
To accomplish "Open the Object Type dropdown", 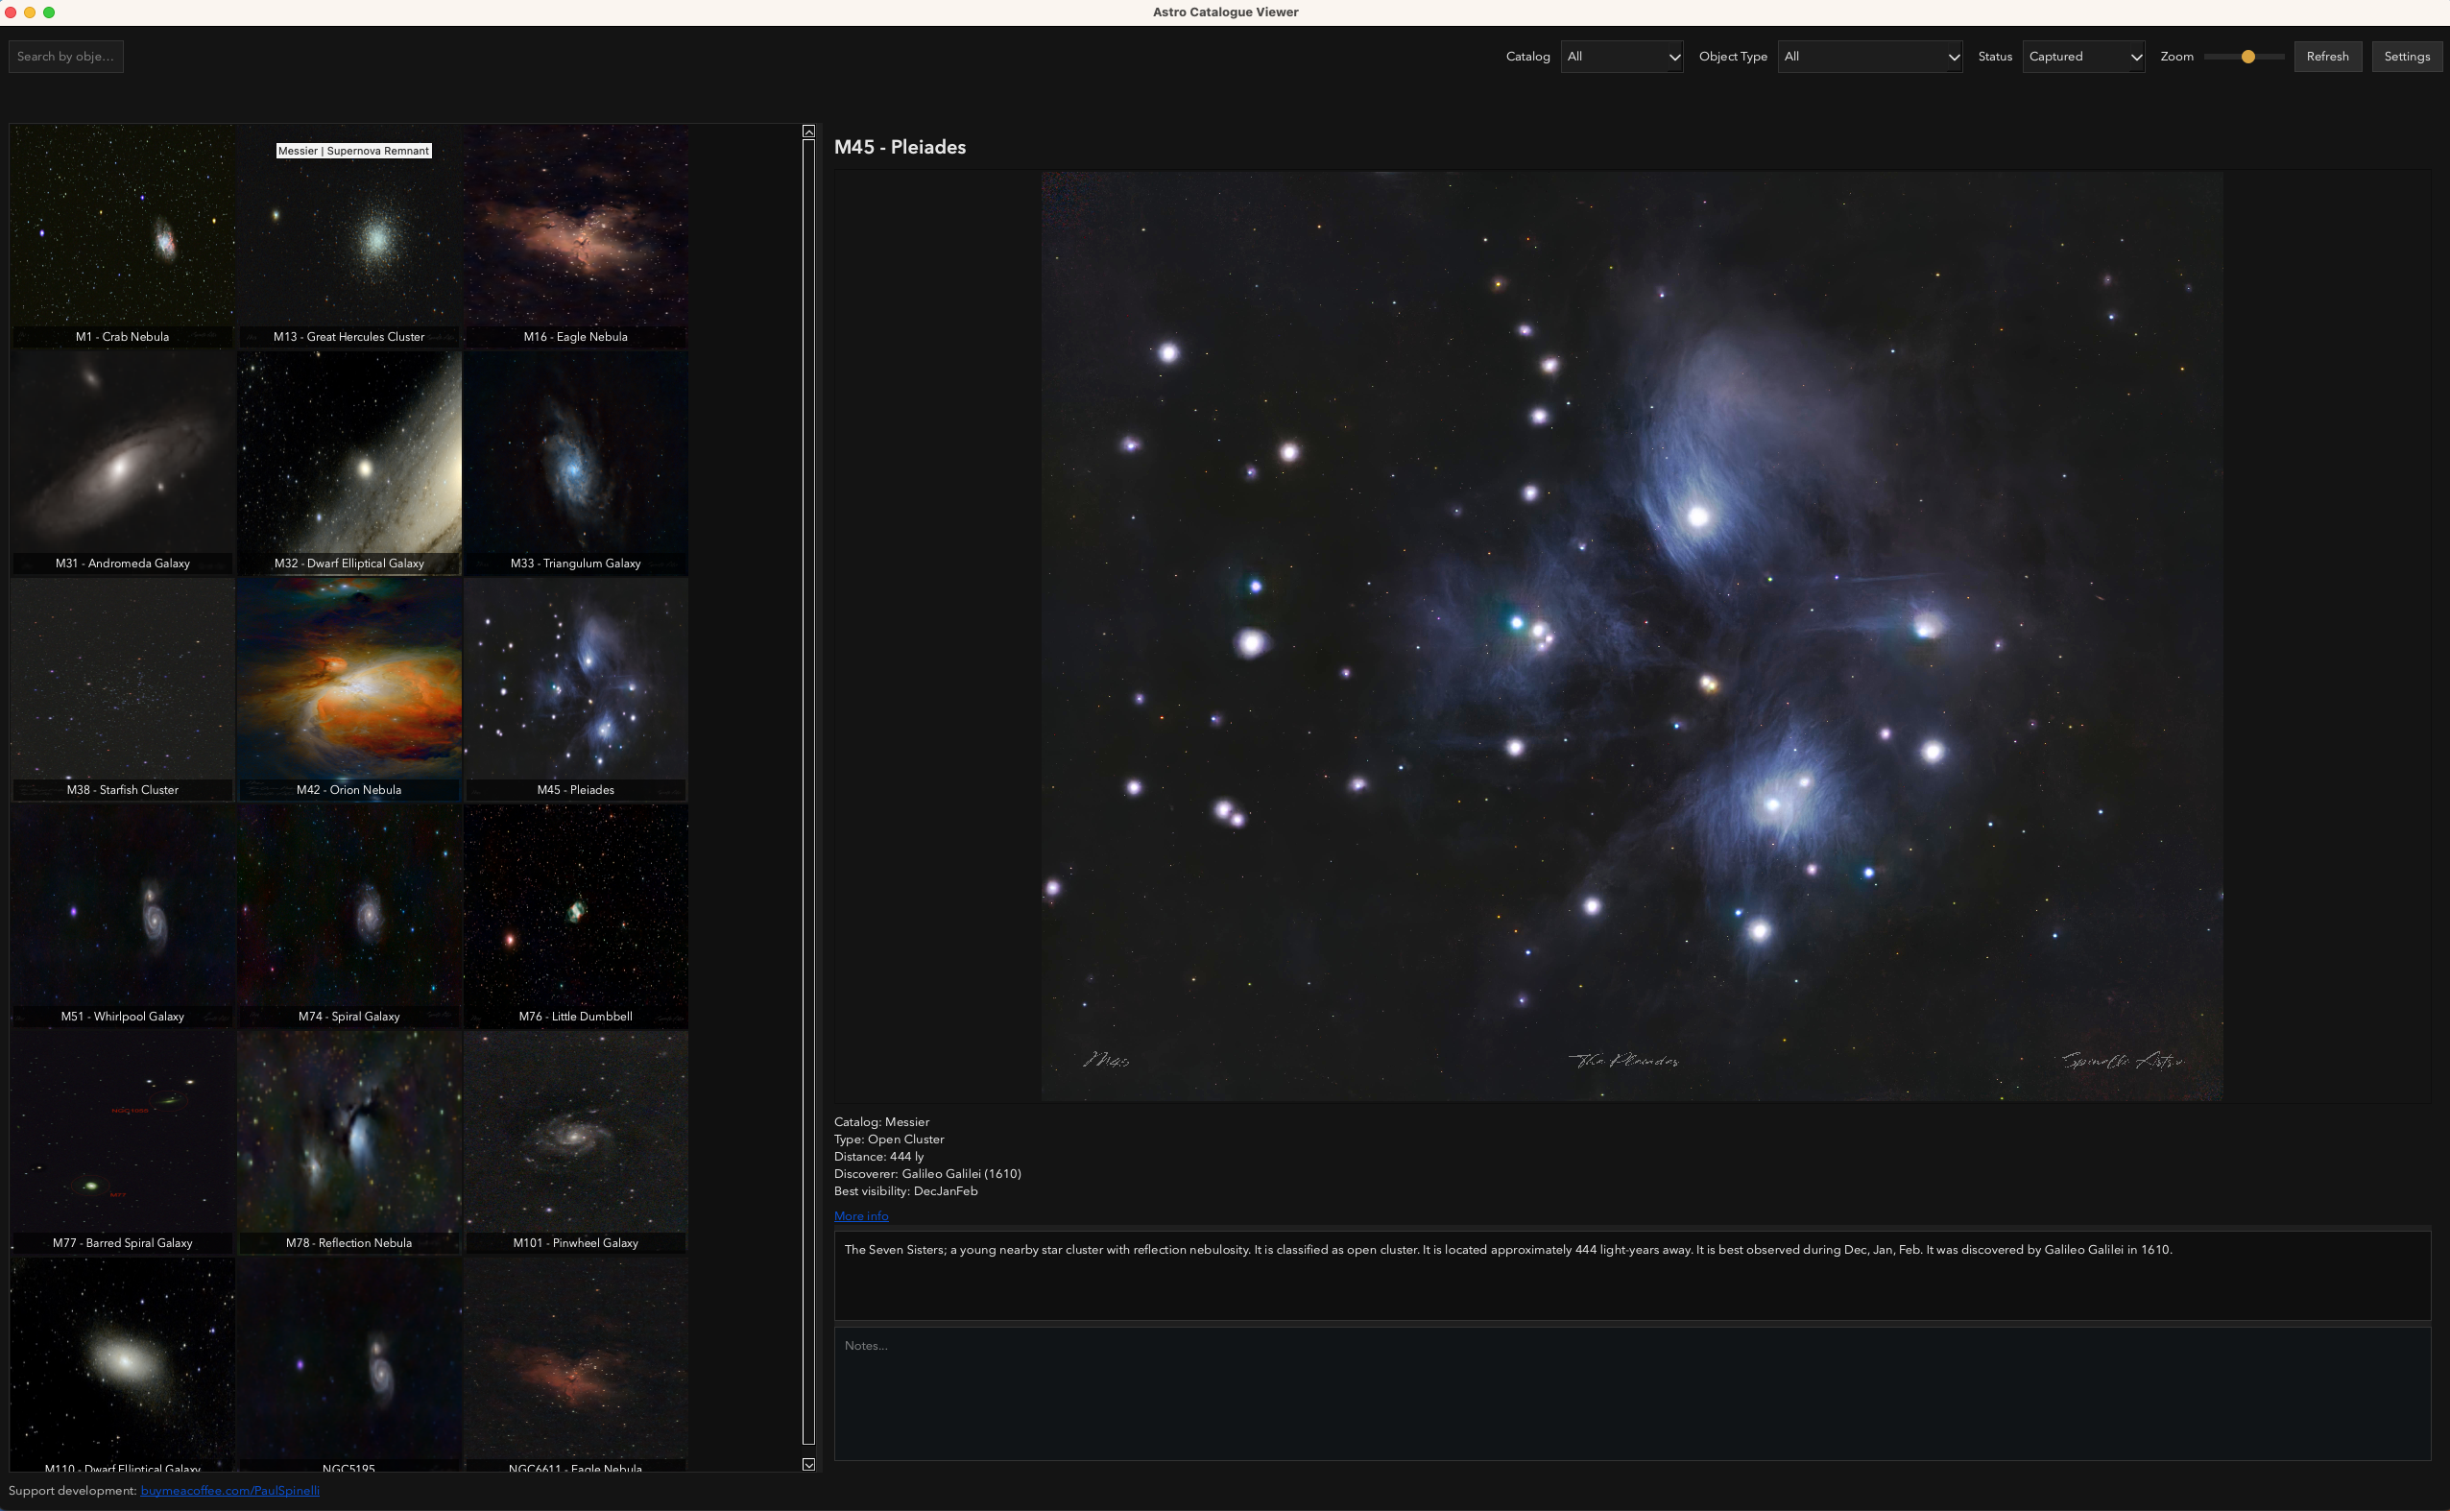I will point(1869,56).
